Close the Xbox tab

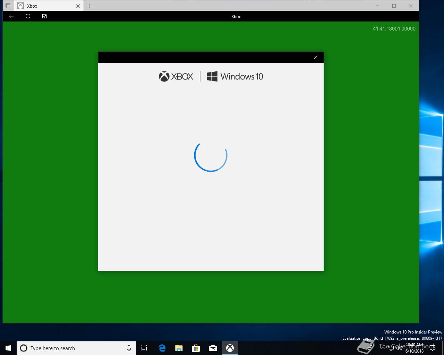78,6
